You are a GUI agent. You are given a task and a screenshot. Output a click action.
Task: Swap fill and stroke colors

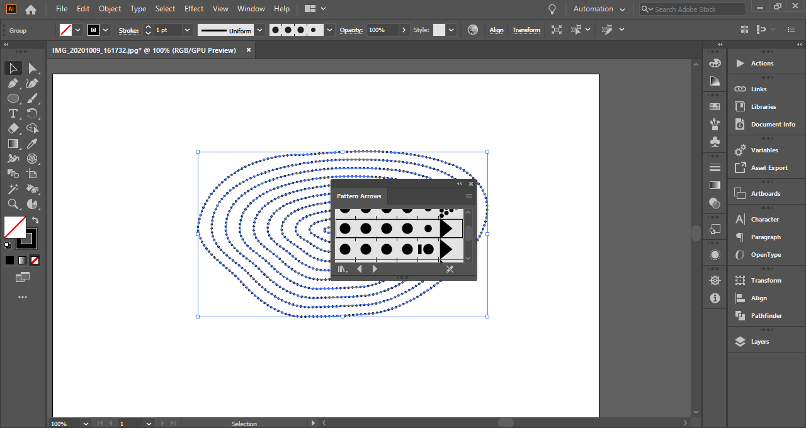[35, 220]
